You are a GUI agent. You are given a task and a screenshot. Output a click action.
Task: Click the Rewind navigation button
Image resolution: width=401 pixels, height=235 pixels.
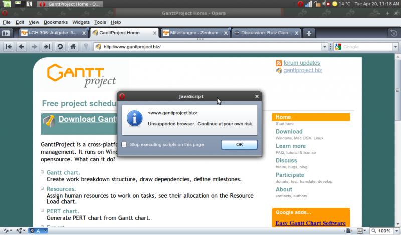click(x=9, y=47)
